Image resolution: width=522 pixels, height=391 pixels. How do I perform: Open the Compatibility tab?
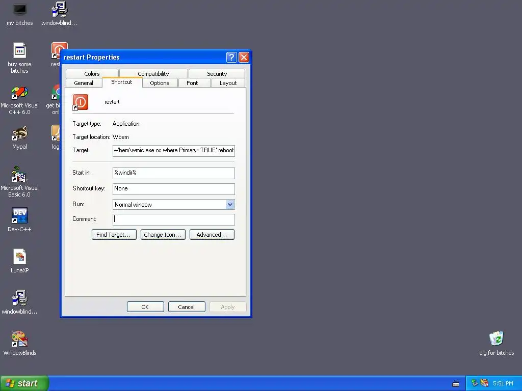(153, 73)
